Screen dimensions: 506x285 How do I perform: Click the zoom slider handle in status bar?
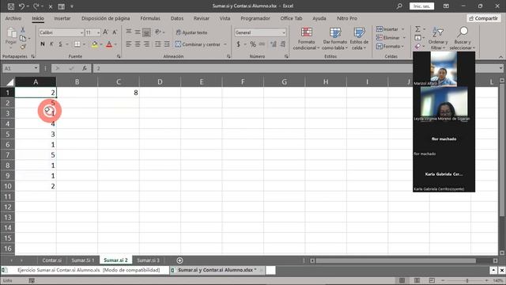(x=467, y=280)
